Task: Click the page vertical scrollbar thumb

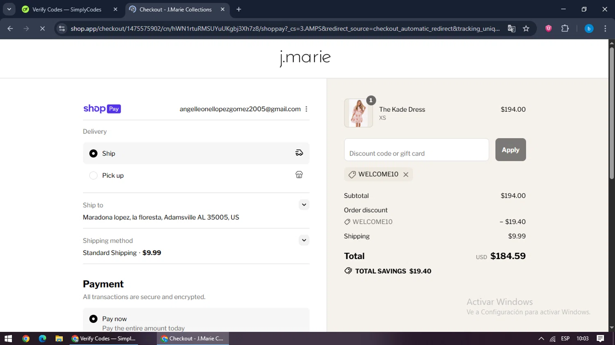Action: click(x=612, y=113)
